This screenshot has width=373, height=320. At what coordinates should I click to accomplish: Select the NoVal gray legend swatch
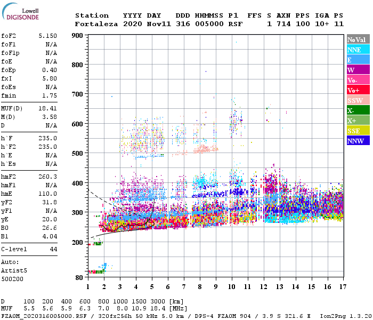tap(358, 39)
